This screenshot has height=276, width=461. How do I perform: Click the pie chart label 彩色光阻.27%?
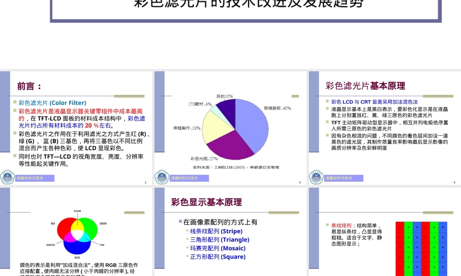[x=204, y=159]
